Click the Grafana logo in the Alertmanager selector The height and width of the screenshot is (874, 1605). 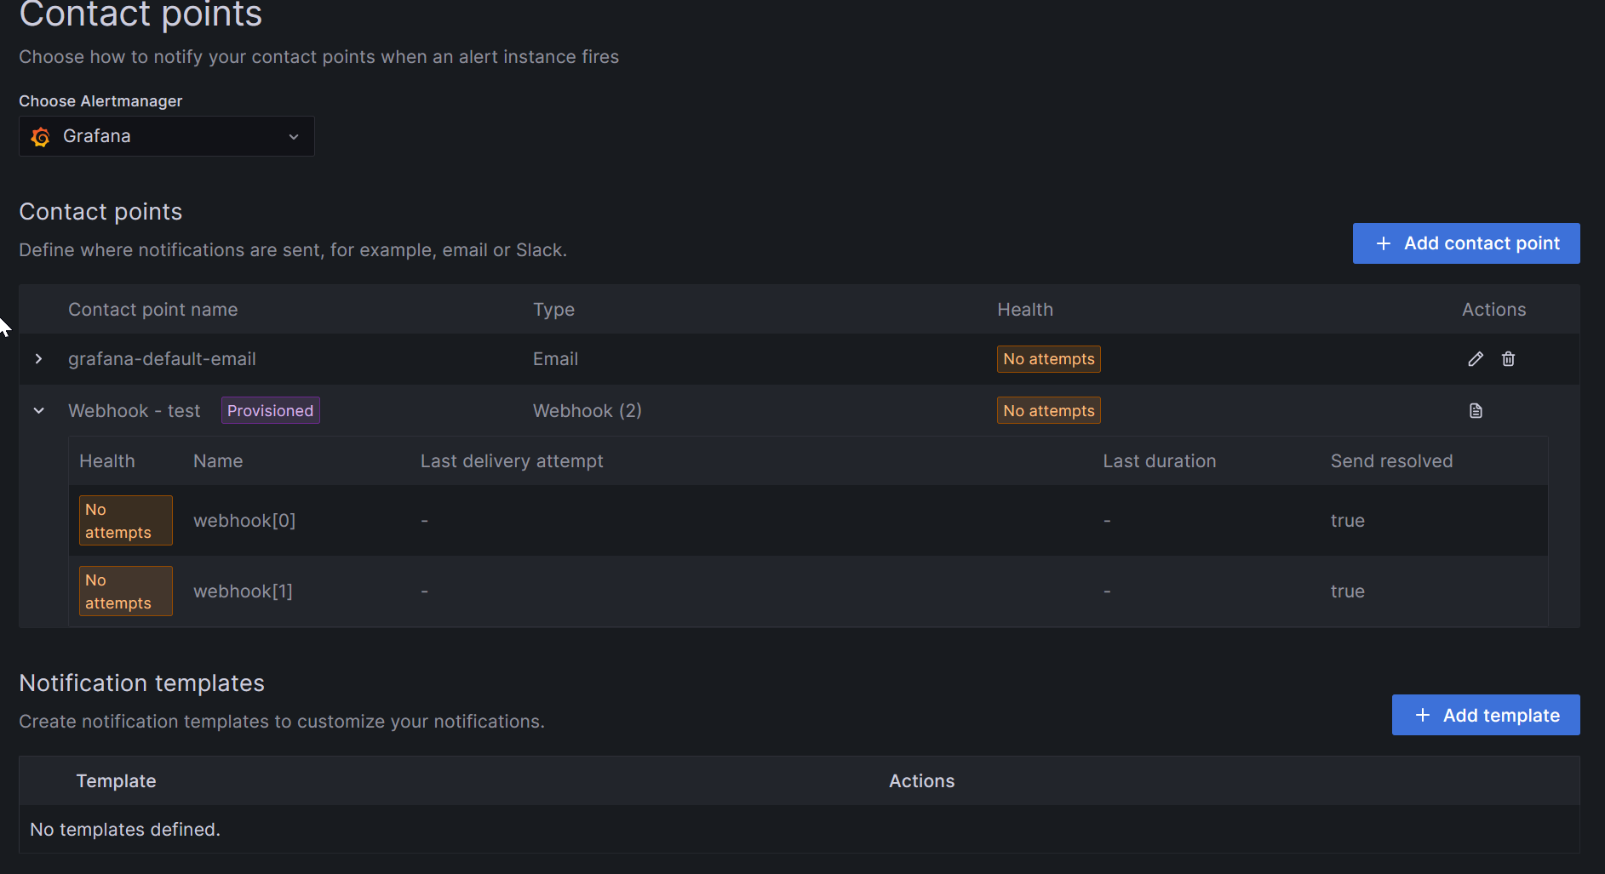[40, 136]
